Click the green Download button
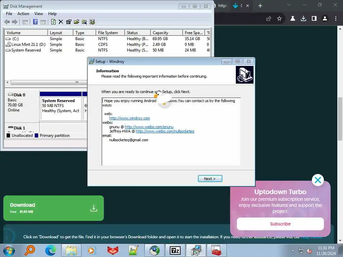 coord(54,208)
